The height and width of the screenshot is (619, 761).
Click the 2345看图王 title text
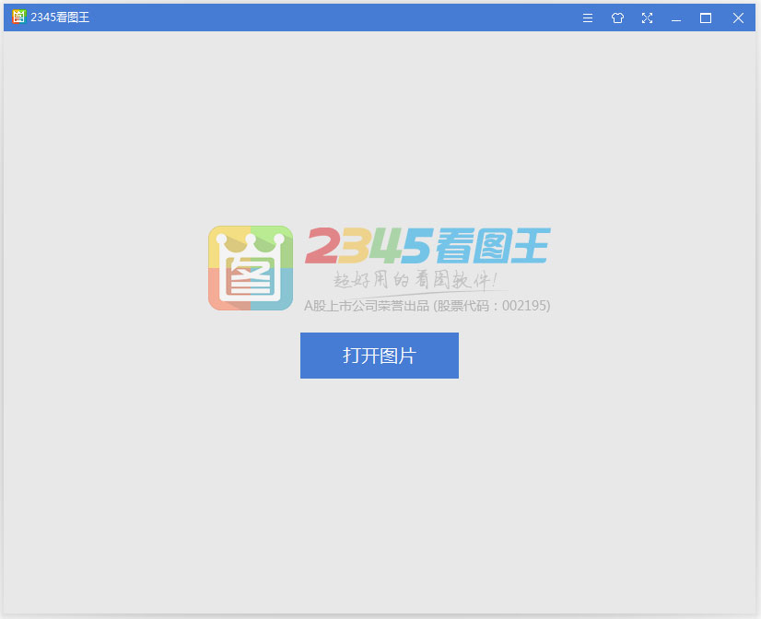(x=60, y=18)
